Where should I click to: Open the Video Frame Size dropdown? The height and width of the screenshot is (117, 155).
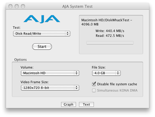[50, 88]
